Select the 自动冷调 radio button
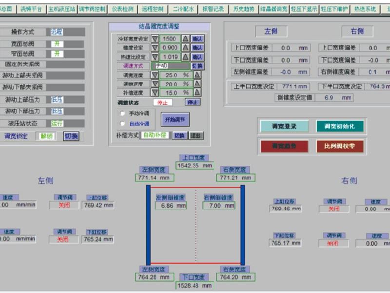Viewport: 390px width, 293px height. [122, 124]
